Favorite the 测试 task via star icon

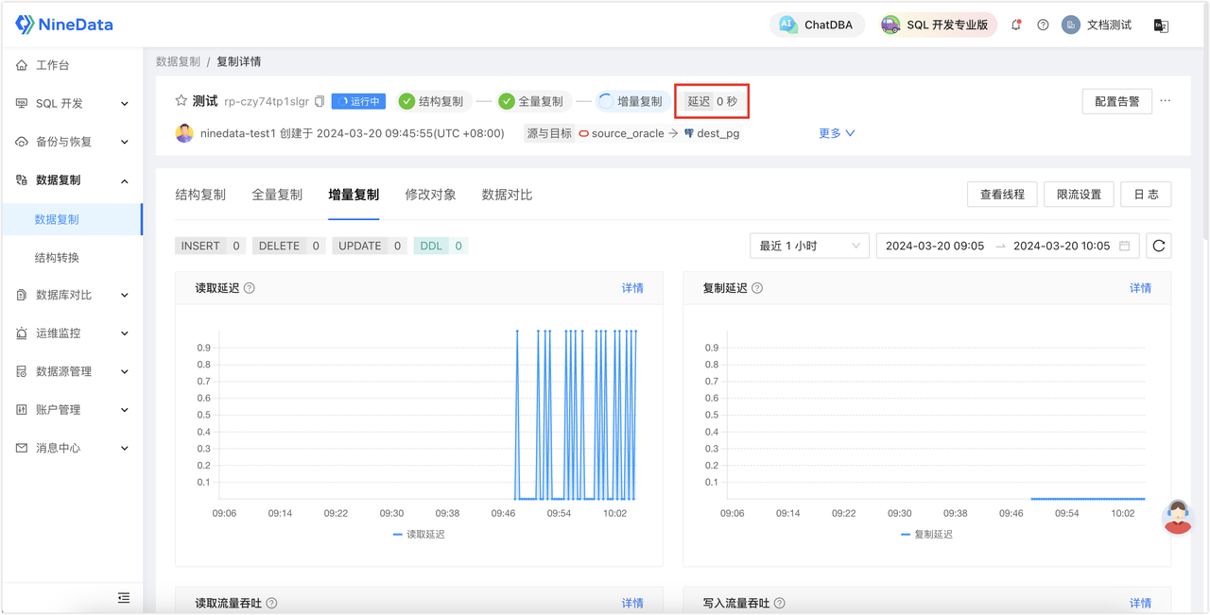coord(182,100)
